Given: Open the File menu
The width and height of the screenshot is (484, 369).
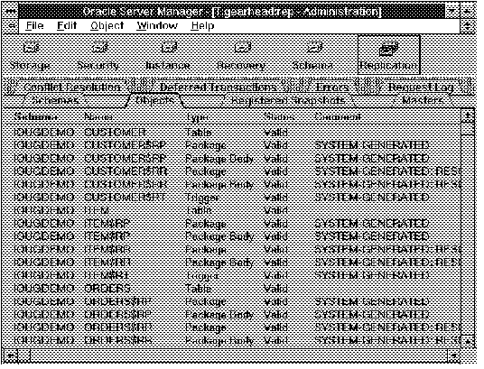Looking at the screenshot, I should point(34,25).
